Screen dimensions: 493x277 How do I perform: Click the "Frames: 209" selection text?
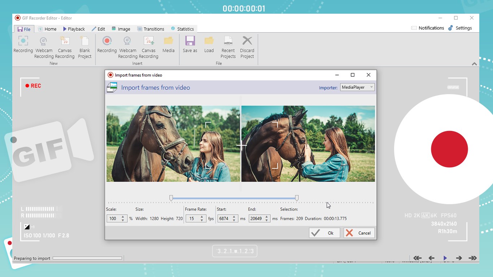(x=292, y=219)
